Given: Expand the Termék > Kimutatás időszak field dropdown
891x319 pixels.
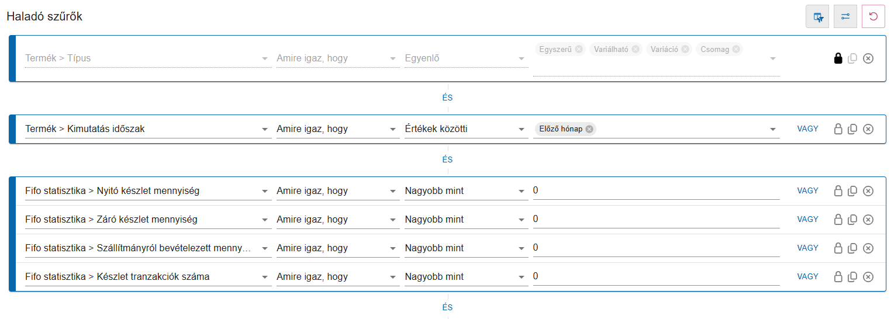Looking at the screenshot, I should click(265, 129).
